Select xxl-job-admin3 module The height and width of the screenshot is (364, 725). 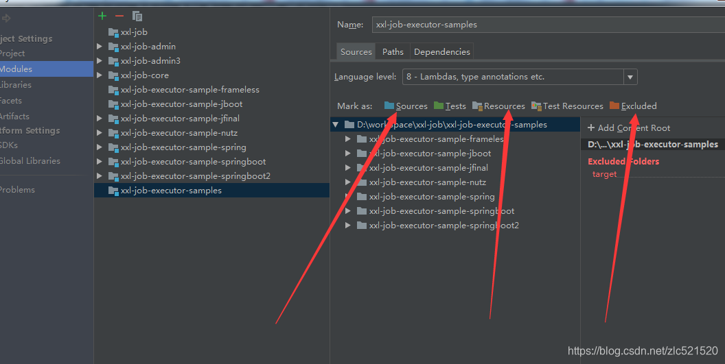point(150,60)
